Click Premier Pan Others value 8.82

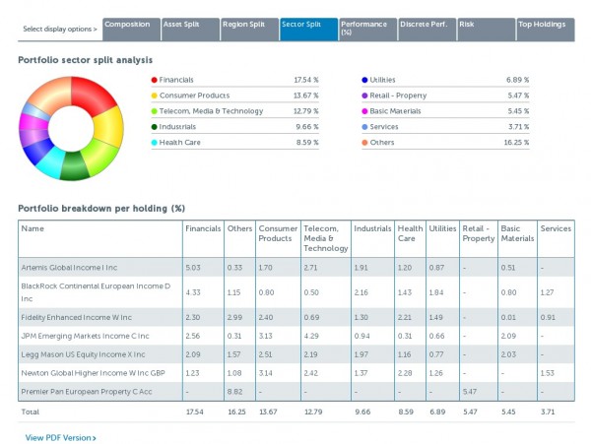(x=234, y=392)
